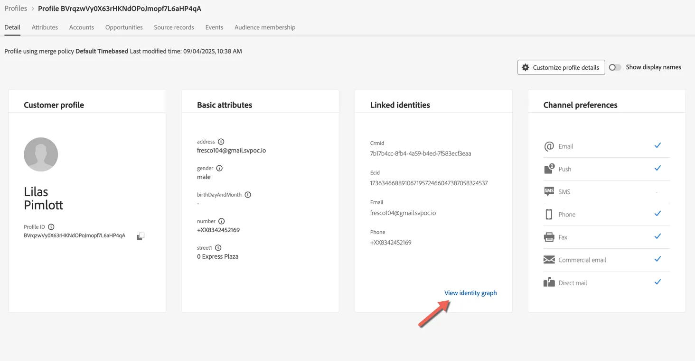Click Customize profile details button
The height and width of the screenshot is (361, 695).
point(561,67)
